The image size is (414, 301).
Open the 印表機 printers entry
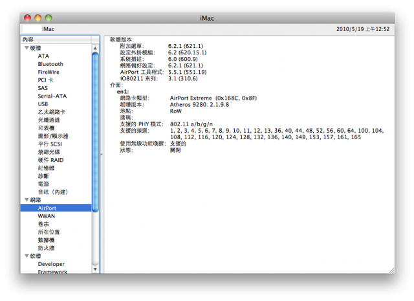coord(46,128)
